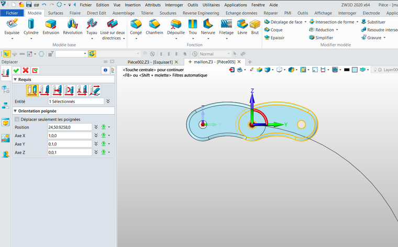The height and width of the screenshot is (247, 398).
Task: Open the Insertion menu
Action: [132, 5]
